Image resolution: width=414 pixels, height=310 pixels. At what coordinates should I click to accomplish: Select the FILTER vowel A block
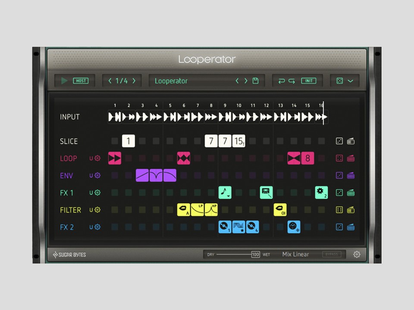coord(184,210)
